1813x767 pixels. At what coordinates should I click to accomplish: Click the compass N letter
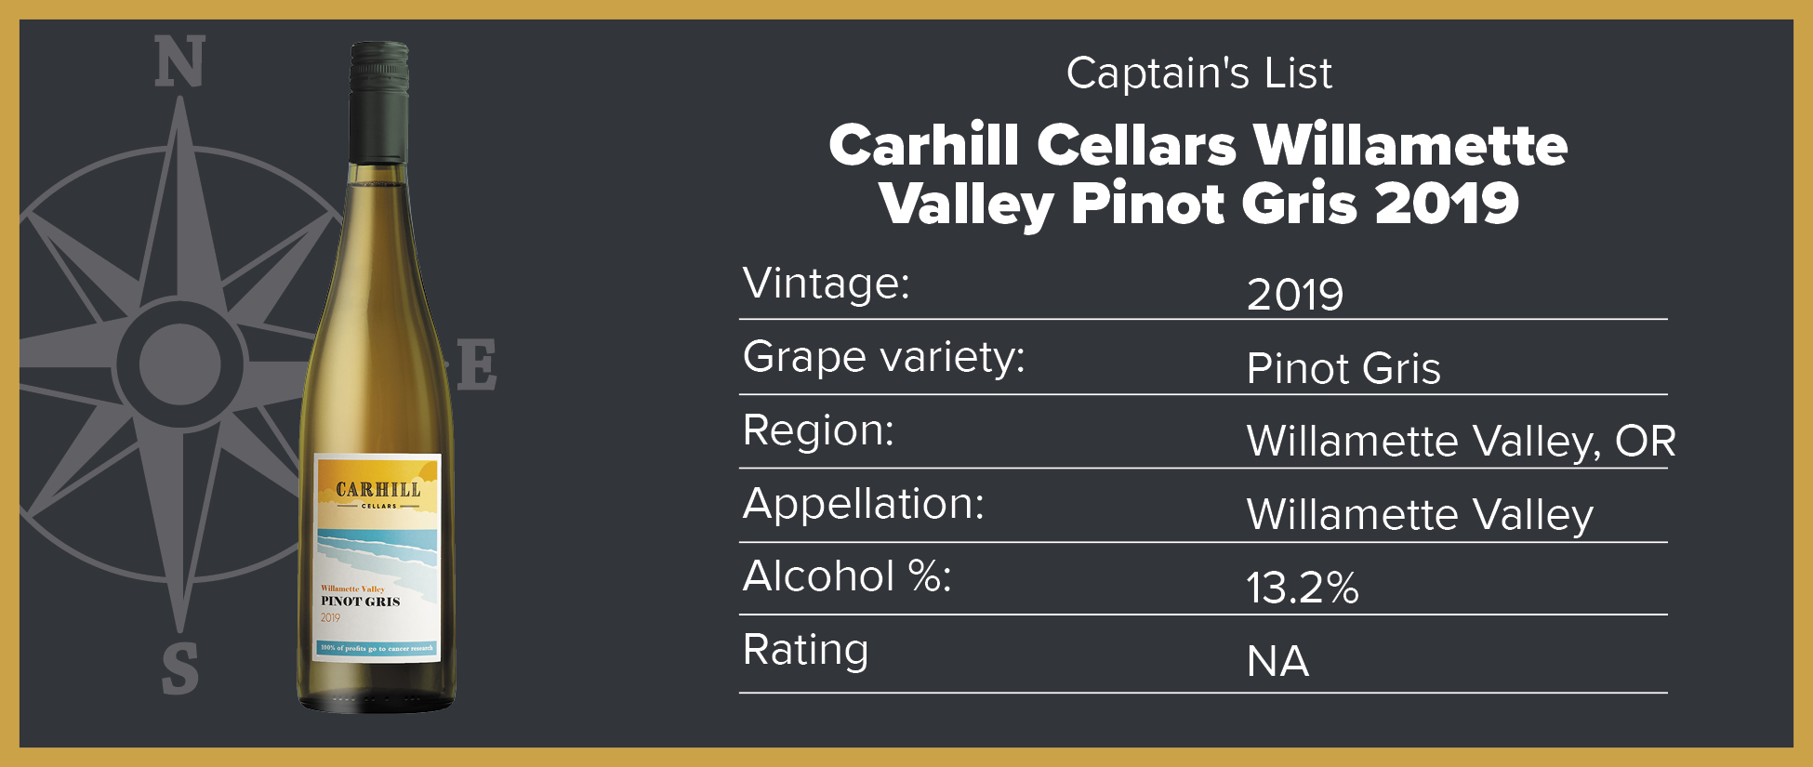(x=179, y=61)
